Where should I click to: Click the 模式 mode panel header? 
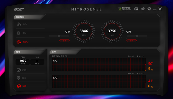29,52
